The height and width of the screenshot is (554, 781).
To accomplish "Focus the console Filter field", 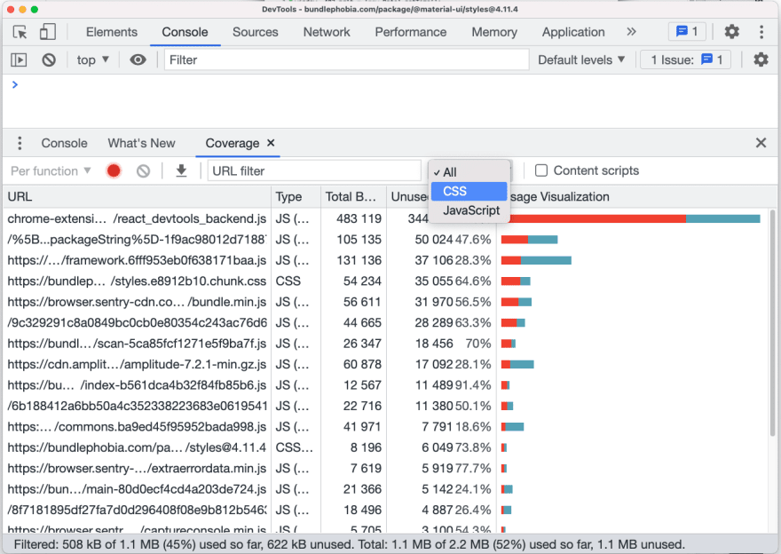I will [x=346, y=59].
